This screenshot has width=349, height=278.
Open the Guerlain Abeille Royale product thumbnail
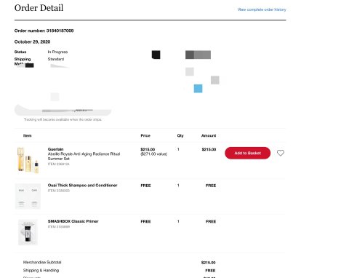coord(28,160)
